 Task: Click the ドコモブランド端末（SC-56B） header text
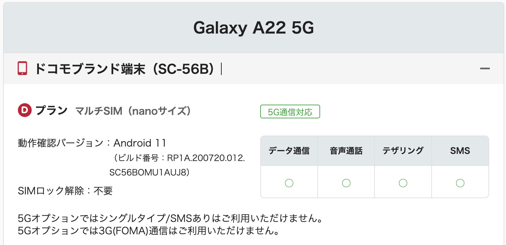tap(124, 69)
